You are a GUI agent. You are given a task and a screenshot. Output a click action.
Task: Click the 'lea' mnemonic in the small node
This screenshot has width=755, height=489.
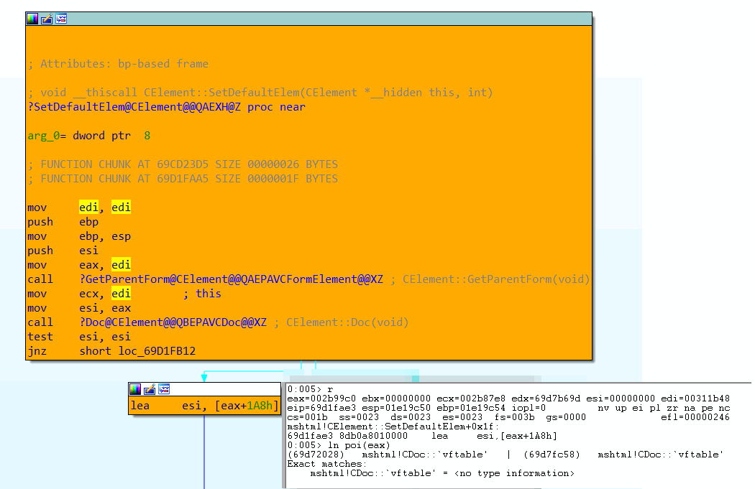[x=140, y=406]
